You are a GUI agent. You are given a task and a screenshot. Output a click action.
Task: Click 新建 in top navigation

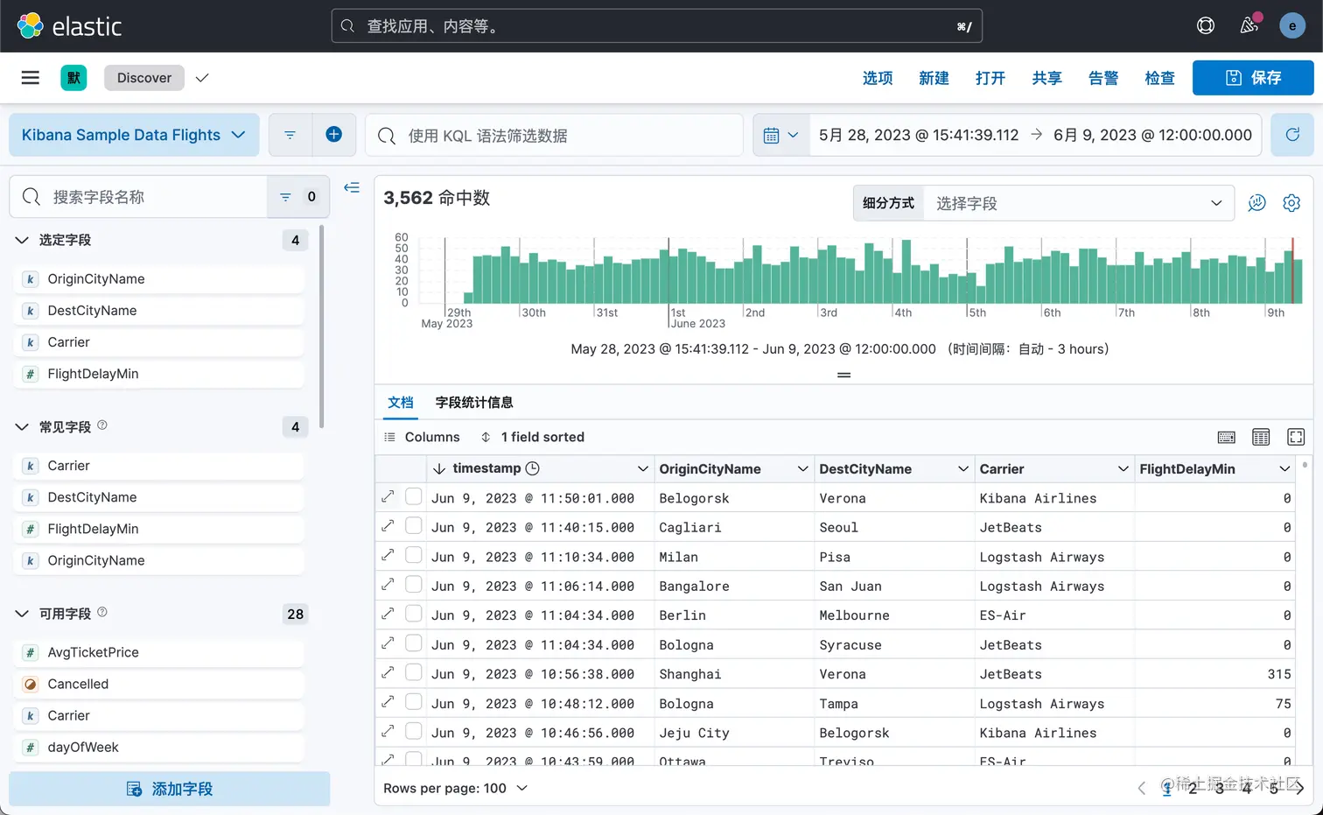934,78
